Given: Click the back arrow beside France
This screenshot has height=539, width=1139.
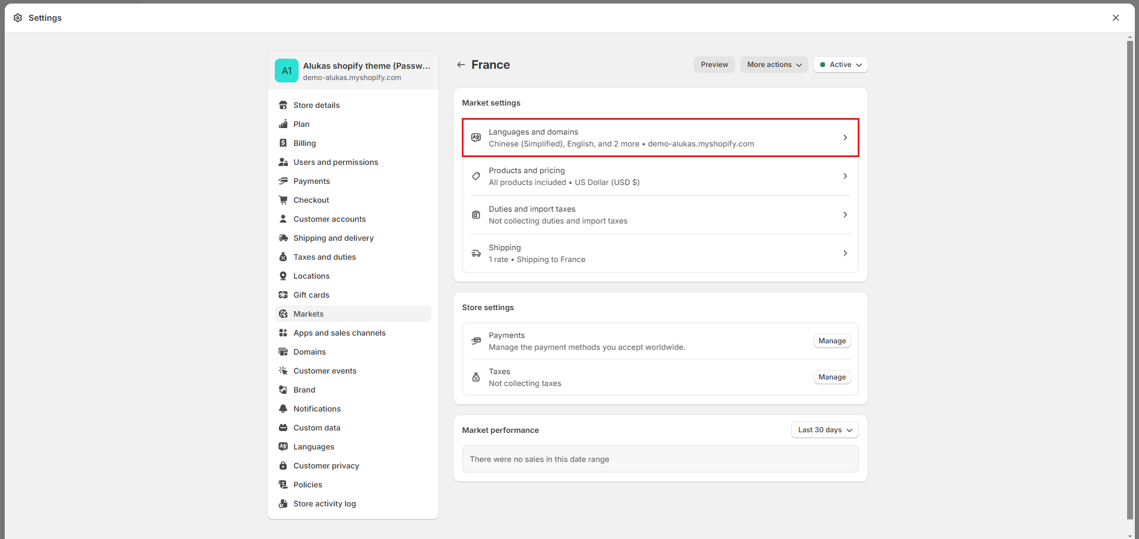Looking at the screenshot, I should tap(461, 65).
